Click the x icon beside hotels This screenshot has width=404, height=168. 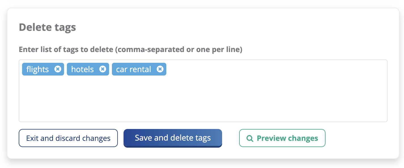point(103,69)
